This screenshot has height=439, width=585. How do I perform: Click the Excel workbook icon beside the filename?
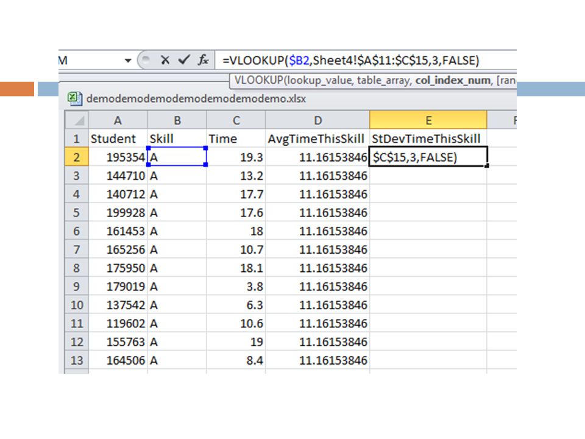coord(74,99)
